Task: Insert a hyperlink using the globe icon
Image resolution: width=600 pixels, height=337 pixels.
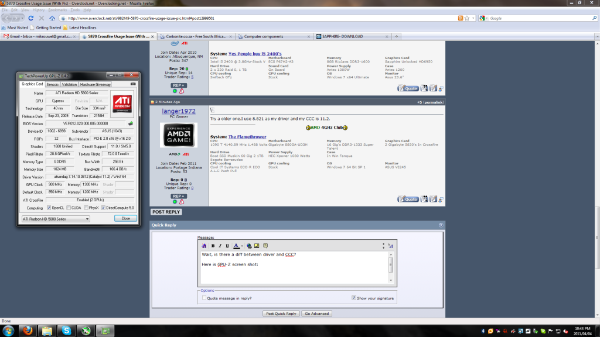Action: tap(249, 246)
